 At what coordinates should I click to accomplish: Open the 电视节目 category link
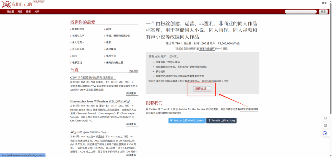pyautogui.click(x=111, y=56)
